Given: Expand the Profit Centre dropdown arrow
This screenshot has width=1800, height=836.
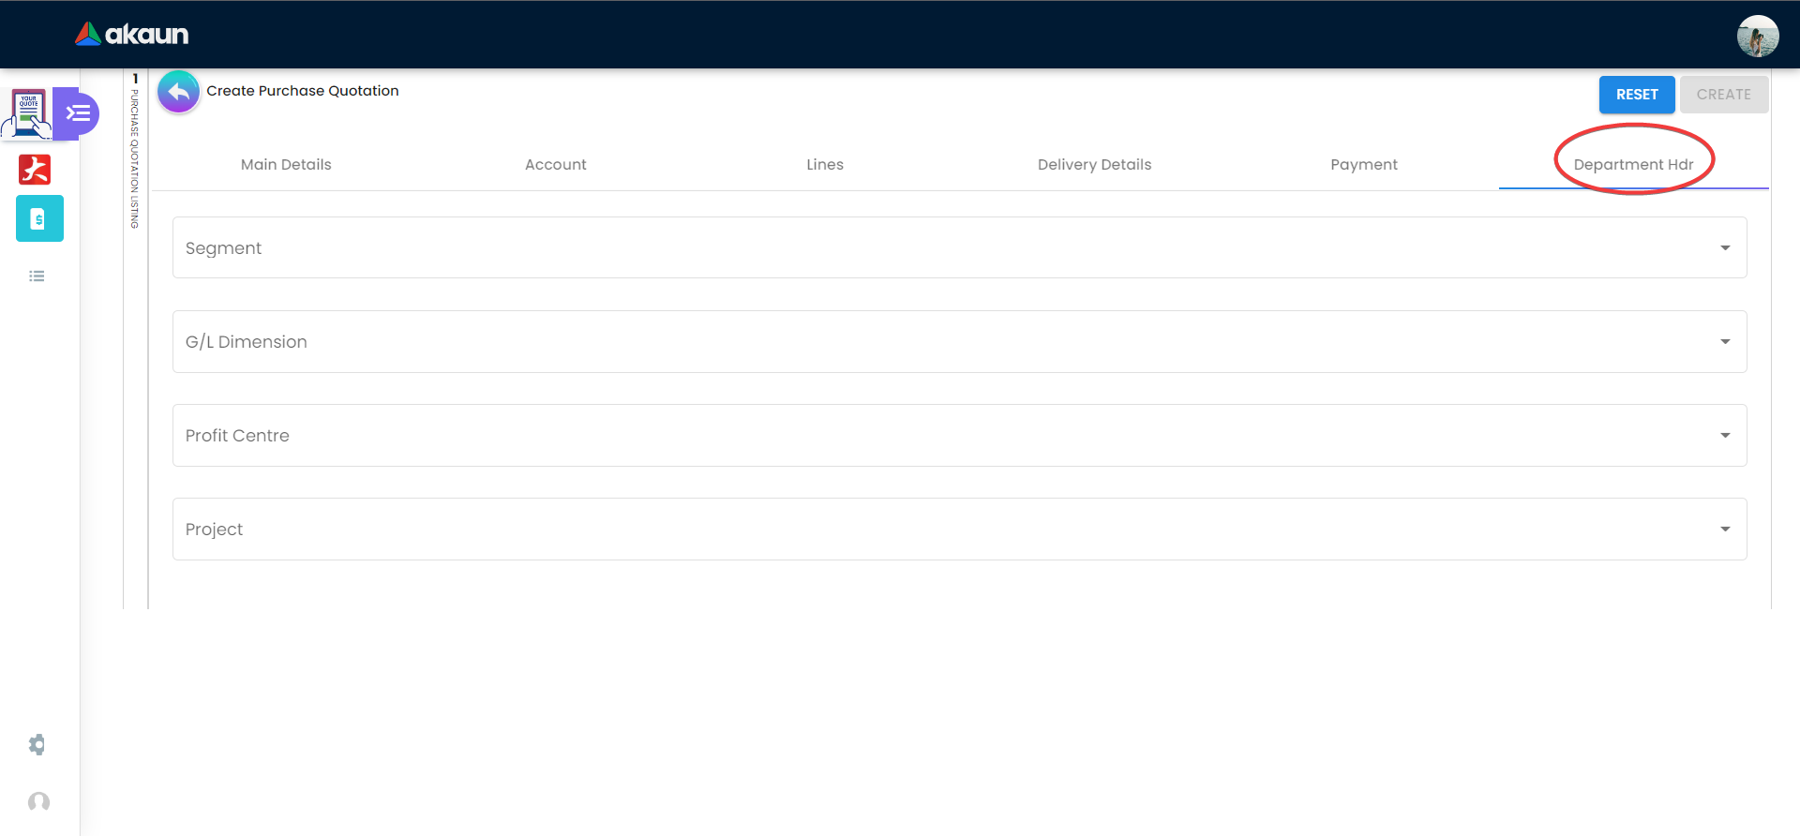Looking at the screenshot, I should (1725, 436).
